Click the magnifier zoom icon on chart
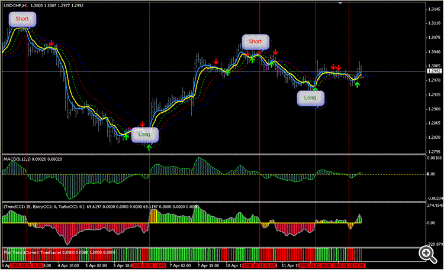This screenshot has width=444, height=270. [x=428, y=254]
